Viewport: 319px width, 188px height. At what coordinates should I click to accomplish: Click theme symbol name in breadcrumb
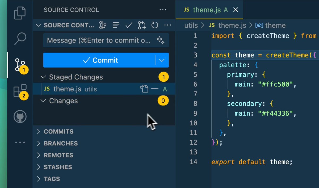pyautogui.click(x=275, y=25)
